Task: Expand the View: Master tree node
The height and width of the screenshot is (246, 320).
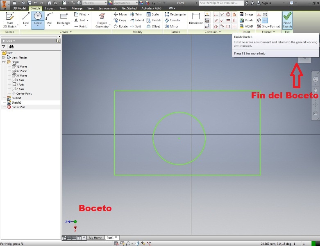Action: [x=3, y=57]
